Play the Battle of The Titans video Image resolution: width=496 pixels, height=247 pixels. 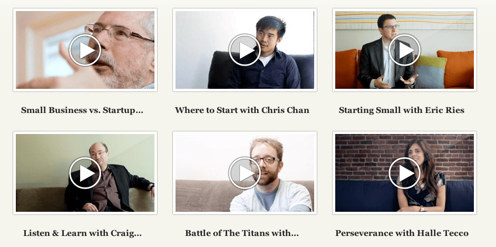coord(245,173)
